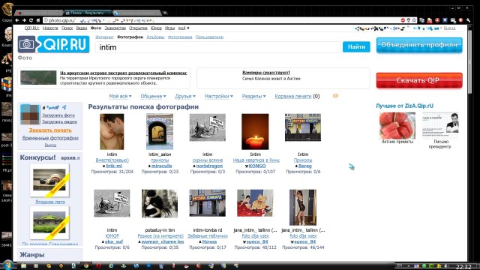Open the browser wrench settings icon
Image resolution: width=480 pixels, height=270 pixels.
(x=468, y=20)
